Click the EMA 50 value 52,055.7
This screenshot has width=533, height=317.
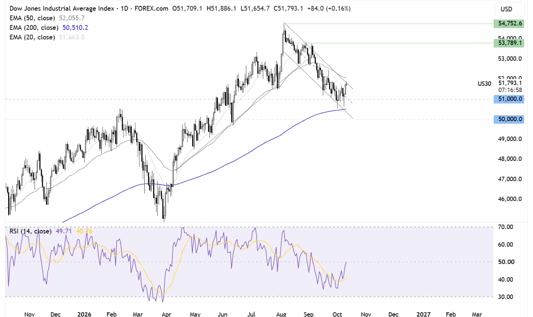click(72, 18)
